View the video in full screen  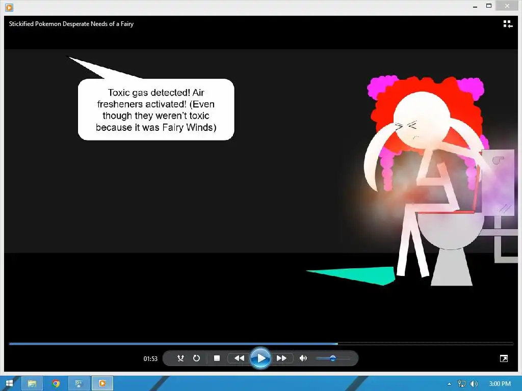click(504, 358)
